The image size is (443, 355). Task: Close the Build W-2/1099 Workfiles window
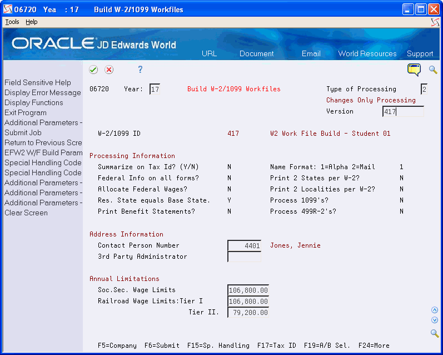[434, 9]
